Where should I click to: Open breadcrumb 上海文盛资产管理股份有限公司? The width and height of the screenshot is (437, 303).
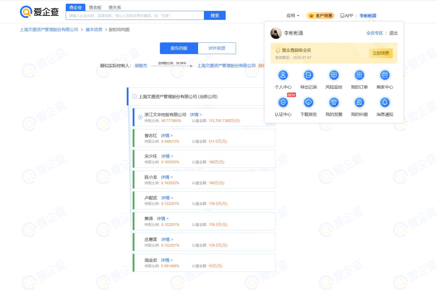49,30
